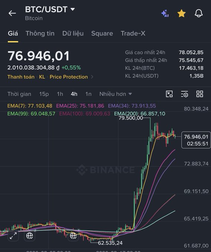The image size is (211, 252).
Task: Go back using the left arrow icon
Action: click(x=12, y=13)
